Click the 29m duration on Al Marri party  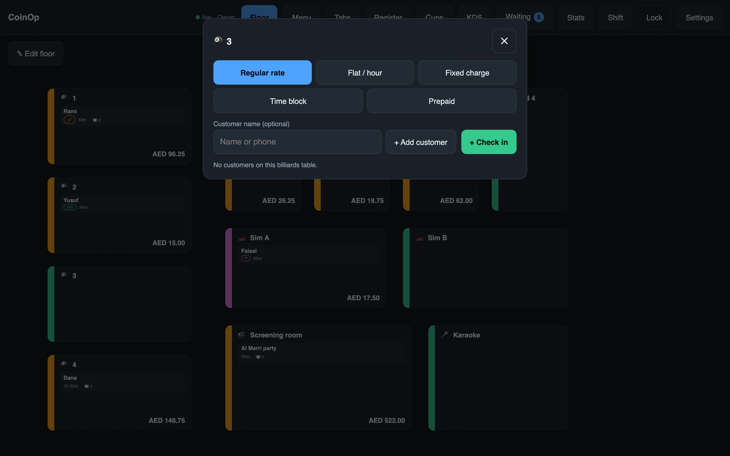pyautogui.click(x=246, y=357)
